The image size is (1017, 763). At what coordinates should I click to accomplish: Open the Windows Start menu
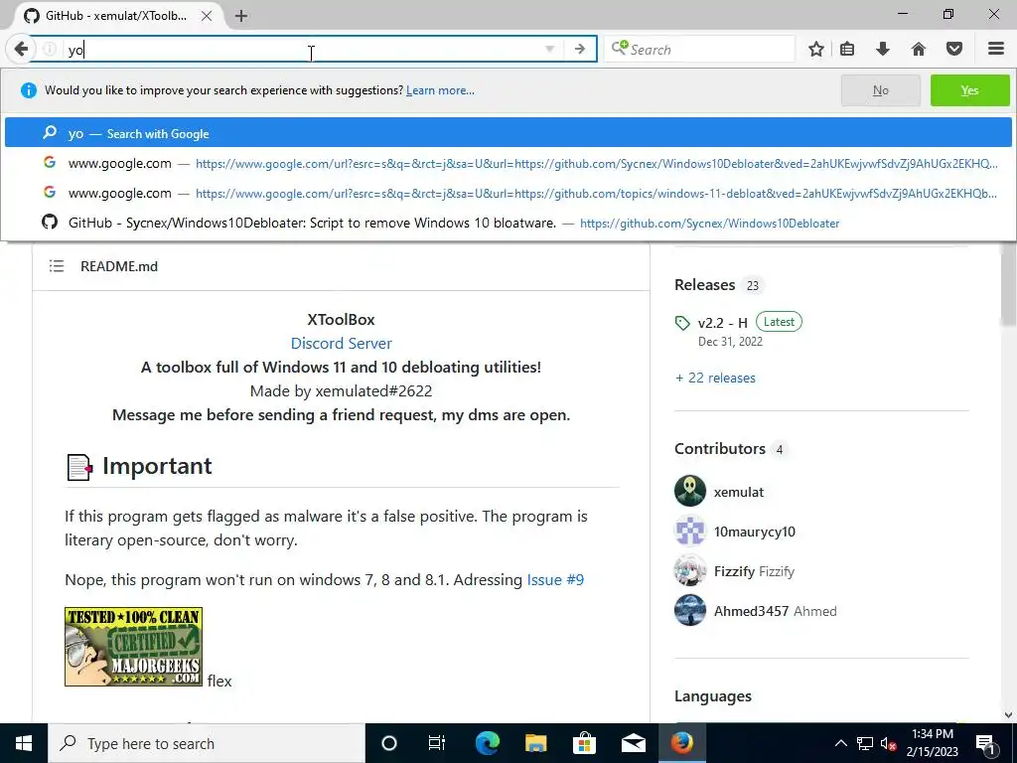[24, 743]
